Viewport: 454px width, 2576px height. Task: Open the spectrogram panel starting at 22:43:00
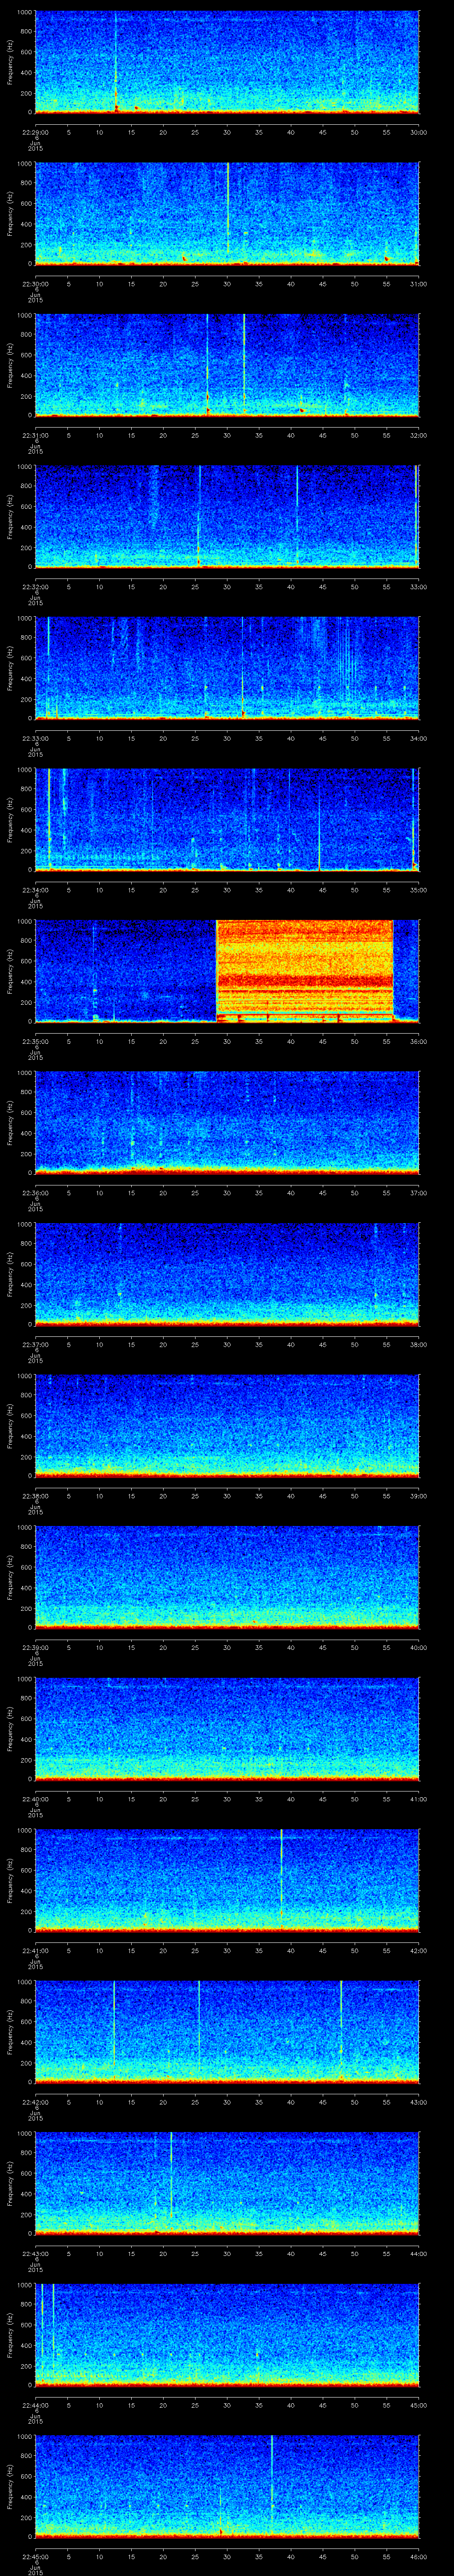coord(227,2183)
